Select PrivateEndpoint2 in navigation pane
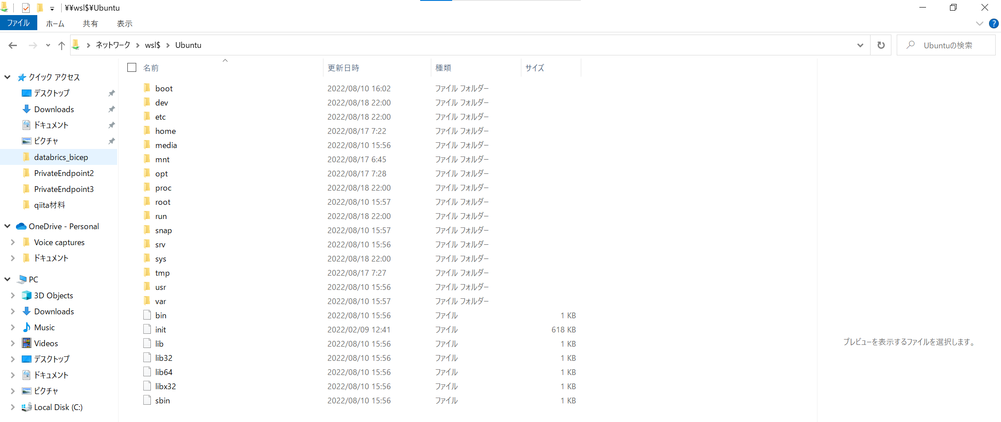This screenshot has height=422, width=1001. (64, 173)
